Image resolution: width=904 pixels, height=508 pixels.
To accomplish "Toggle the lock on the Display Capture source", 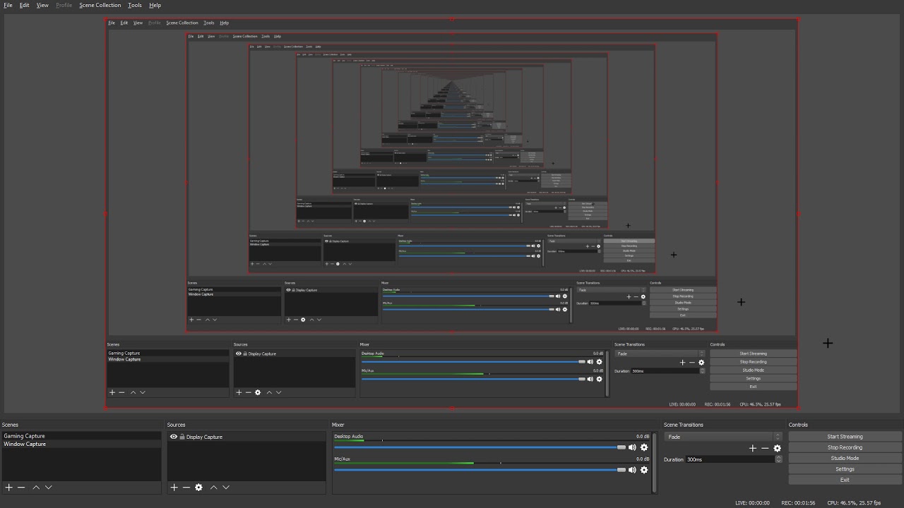I will coord(182,437).
